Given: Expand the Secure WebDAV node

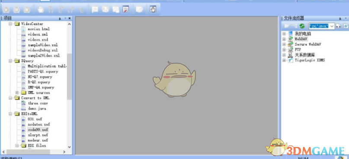Looking at the screenshot, I should (284, 44).
